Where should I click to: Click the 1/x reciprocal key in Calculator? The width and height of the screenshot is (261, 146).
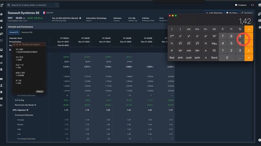[x=172, y=43]
